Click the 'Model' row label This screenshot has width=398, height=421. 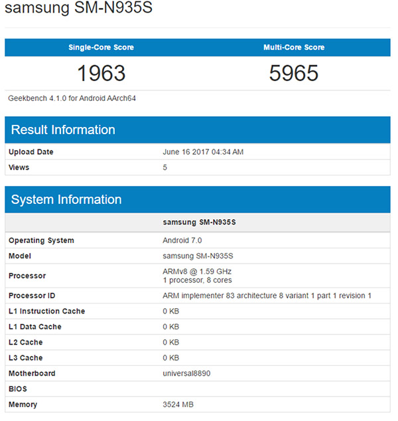pyautogui.click(x=20, y=256)
